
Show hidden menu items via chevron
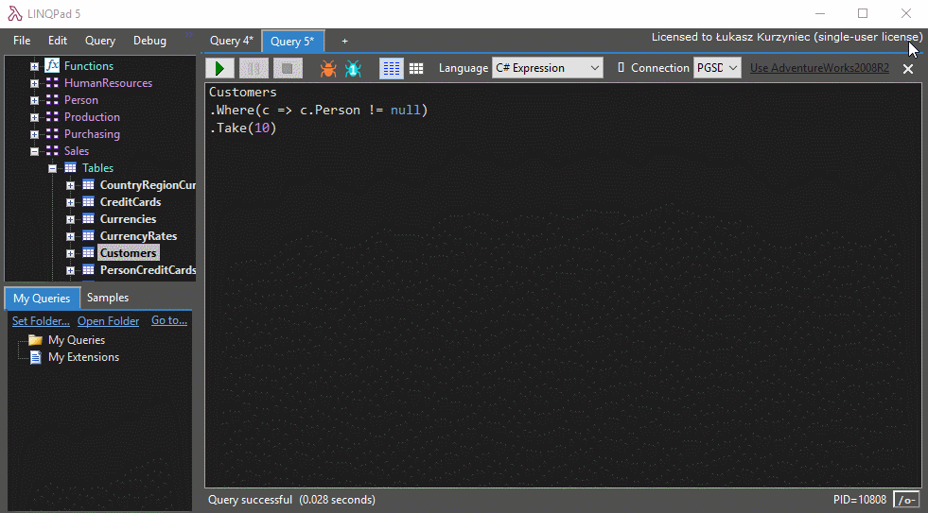click(x=189, y=35)
